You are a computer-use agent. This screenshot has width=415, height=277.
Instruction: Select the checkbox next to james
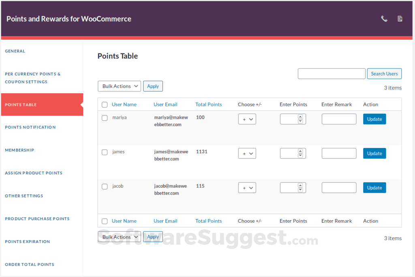tap(105, 152)
